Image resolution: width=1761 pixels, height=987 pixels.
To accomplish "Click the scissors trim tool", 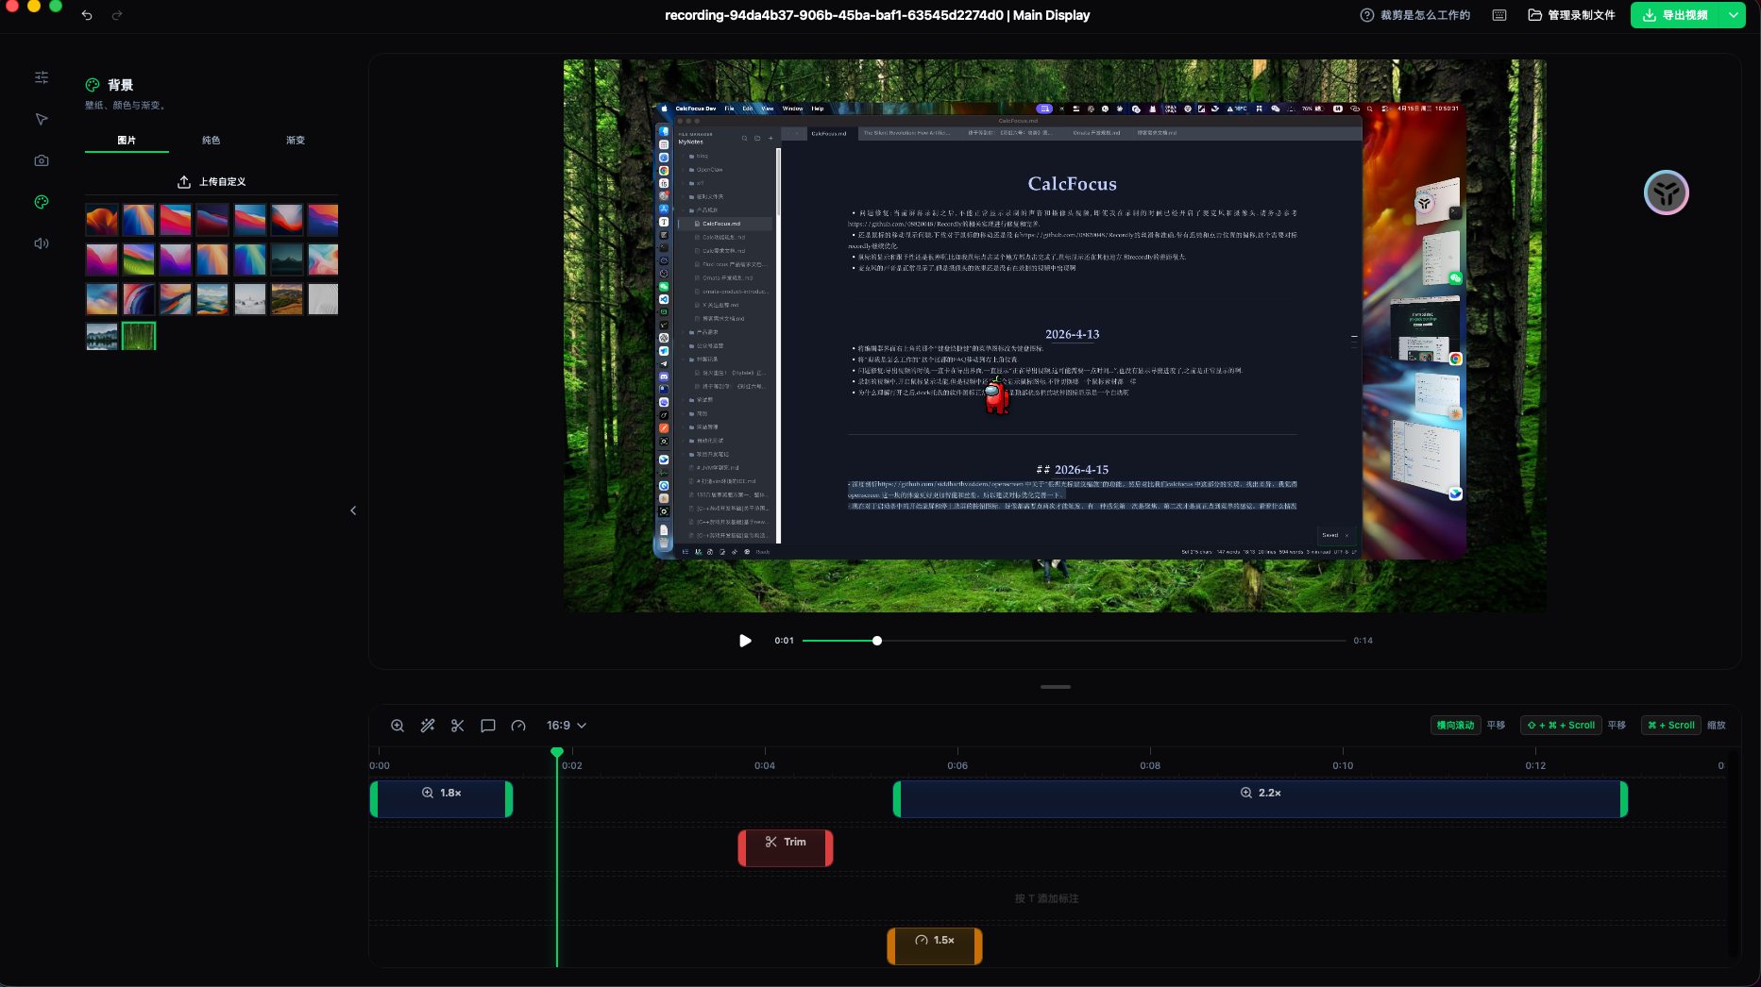I will (458, 726).
